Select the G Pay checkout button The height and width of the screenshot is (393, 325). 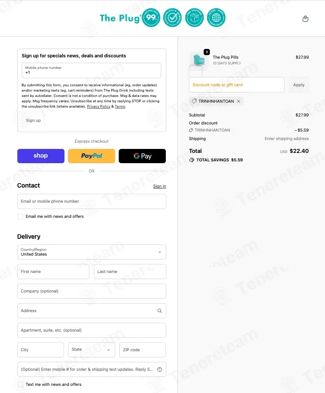[x=142, y=156]
